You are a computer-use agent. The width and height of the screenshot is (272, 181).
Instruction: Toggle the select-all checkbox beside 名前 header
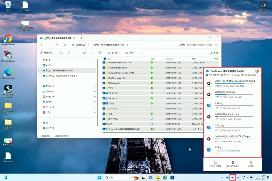tap(105, 59)
